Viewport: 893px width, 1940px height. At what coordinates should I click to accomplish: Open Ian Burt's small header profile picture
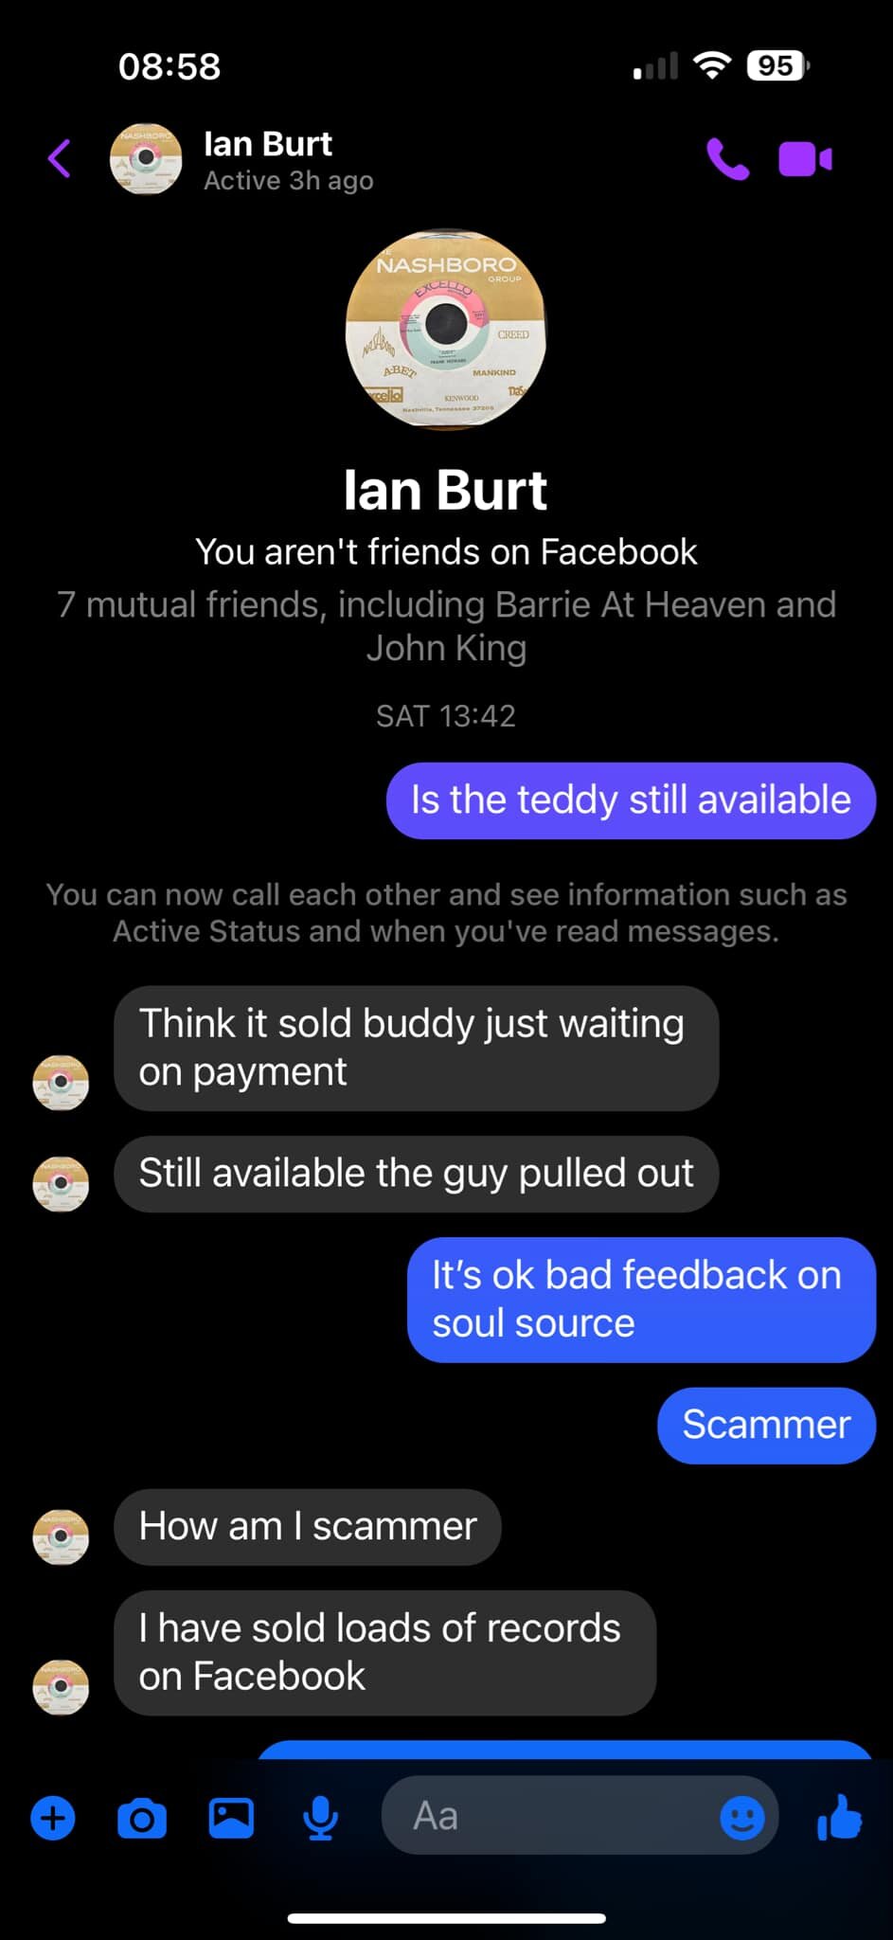click(146, 158)
